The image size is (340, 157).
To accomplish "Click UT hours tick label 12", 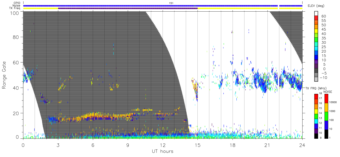I will pyautogui.click(x=163, y=145).
